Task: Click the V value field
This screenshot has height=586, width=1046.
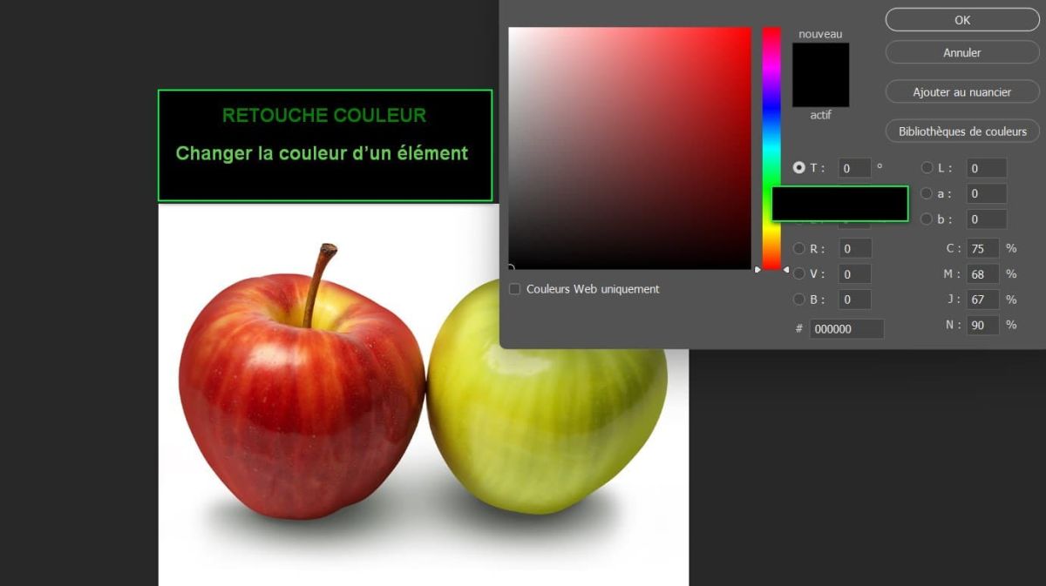Action: pyautogui.click(x=855, y=273)
